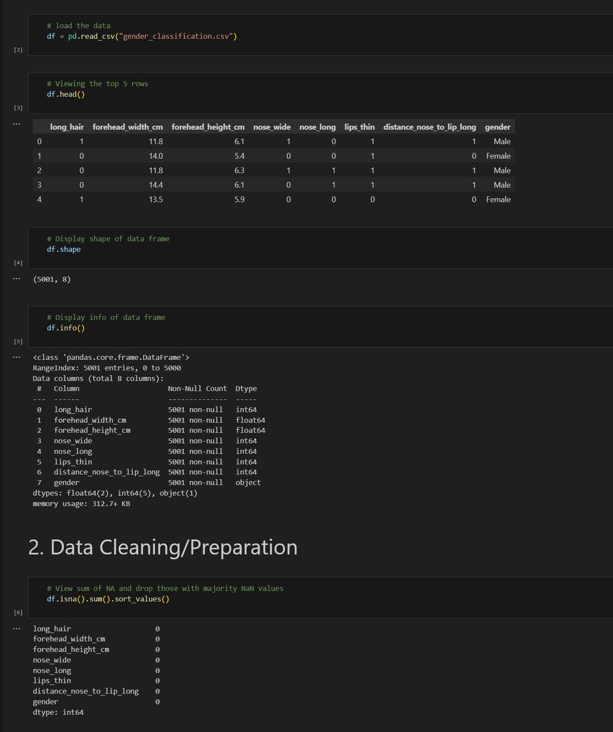The height and width of the screenshot is (732, 613).
Task: Select the long_hair column header in the table
Action: pyautogui.click(x=67, y=127)
